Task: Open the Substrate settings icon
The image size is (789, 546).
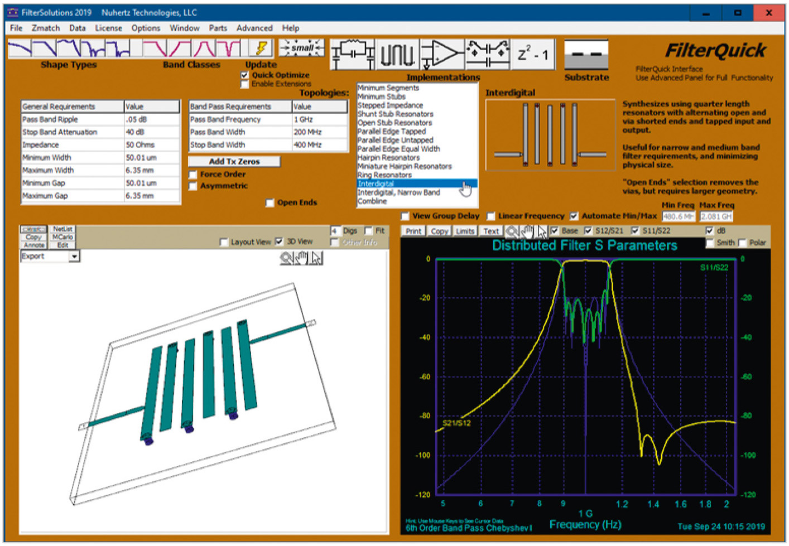Action: [586, 55]
